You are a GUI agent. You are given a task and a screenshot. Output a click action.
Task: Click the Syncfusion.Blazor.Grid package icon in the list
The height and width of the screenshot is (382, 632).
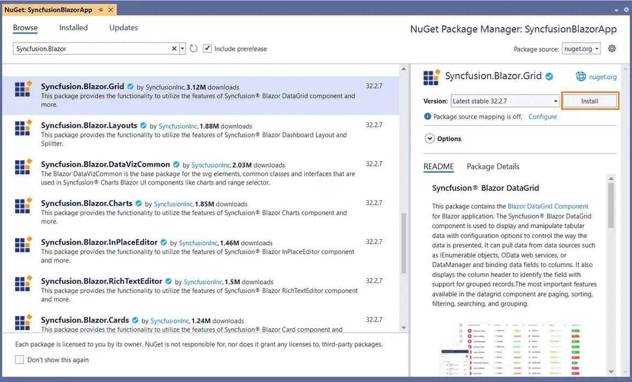(23, 89)
